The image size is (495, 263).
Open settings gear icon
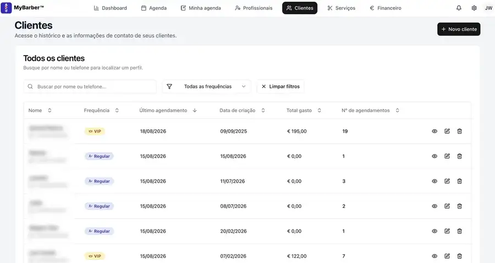click(474, 8)
